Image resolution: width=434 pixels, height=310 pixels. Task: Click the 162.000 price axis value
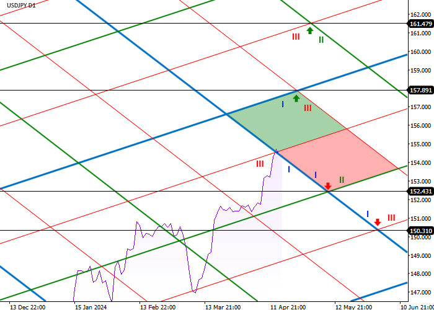[x=422, y=15]
